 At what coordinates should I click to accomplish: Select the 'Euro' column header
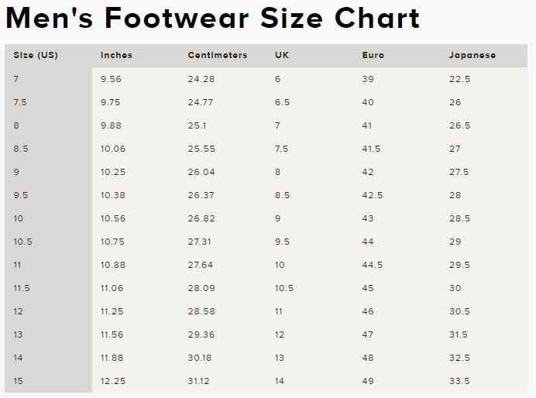click(373, 56)
